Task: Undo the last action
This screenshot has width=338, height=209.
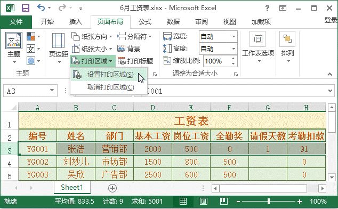Action: coord(41,8)
